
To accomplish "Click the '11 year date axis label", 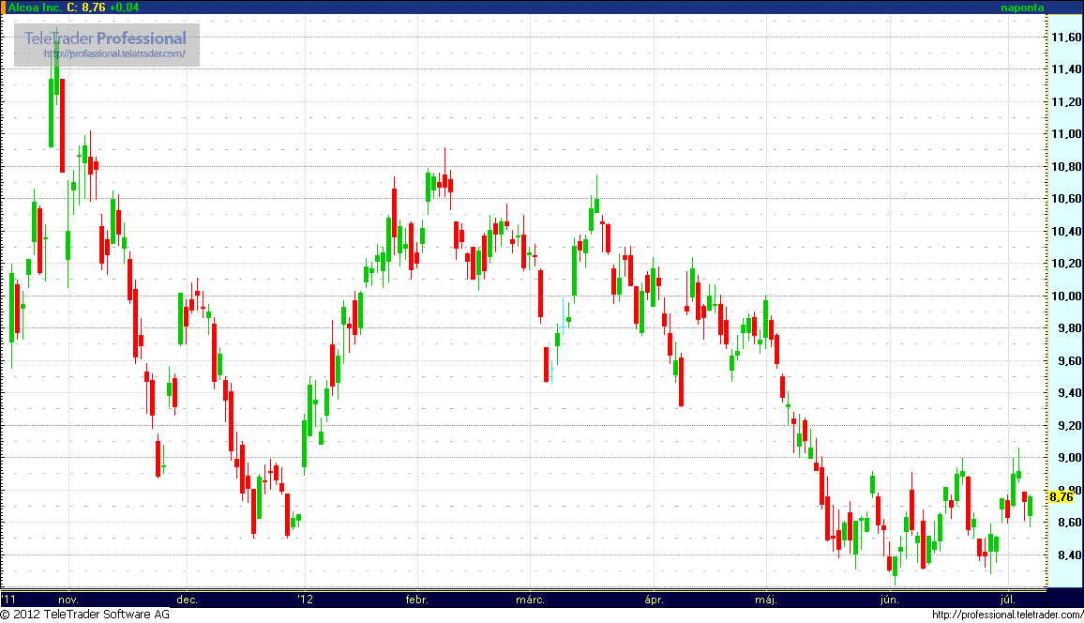I will pos(8,600).
